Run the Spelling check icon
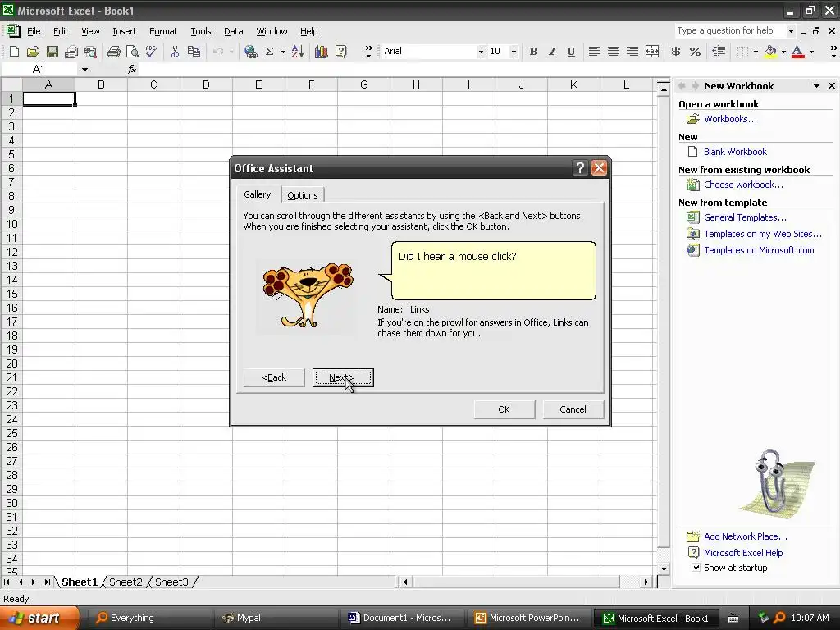This screenshot has width=840, height=630. (x=152, y=52)
